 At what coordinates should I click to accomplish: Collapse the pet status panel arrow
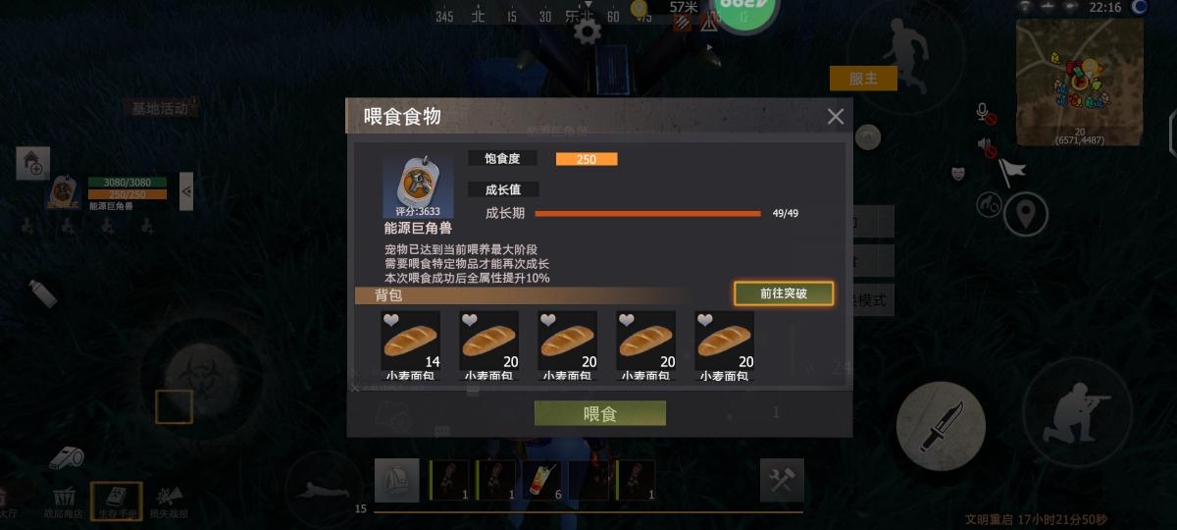186,191
